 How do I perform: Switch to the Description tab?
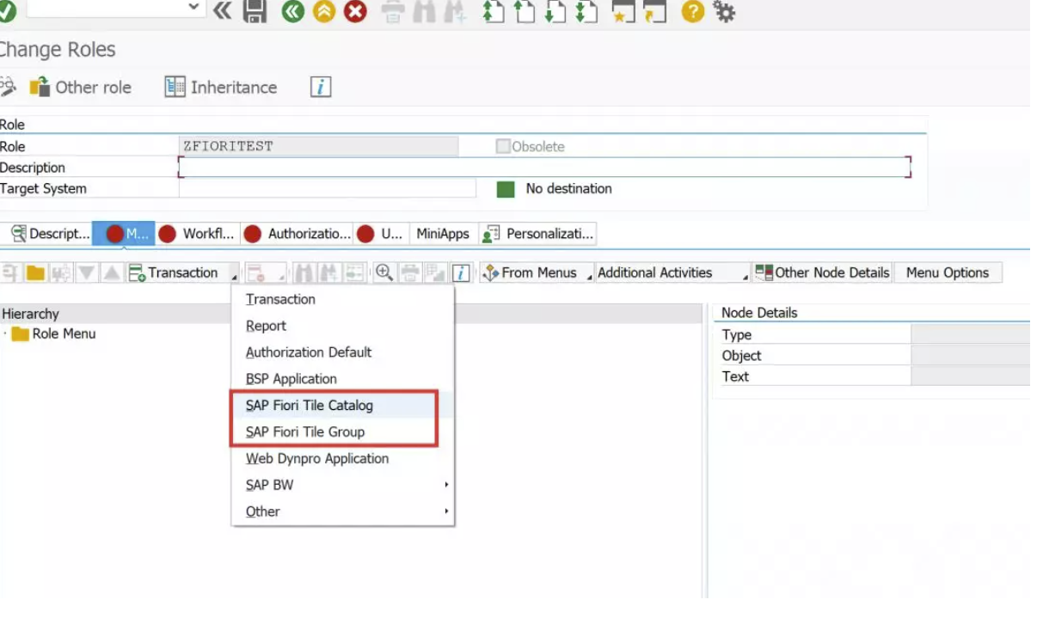click(x=50, y=233)
